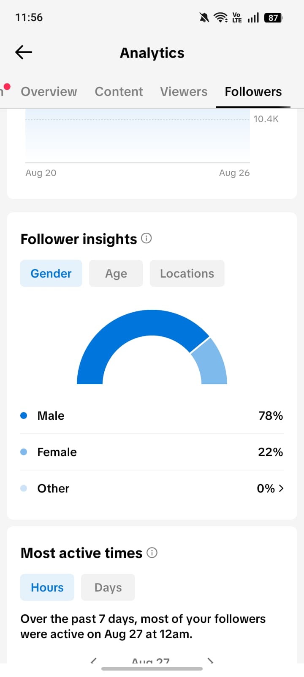304x677 pixels.
Task: Select the Locations filter chip
Action: 187,273
